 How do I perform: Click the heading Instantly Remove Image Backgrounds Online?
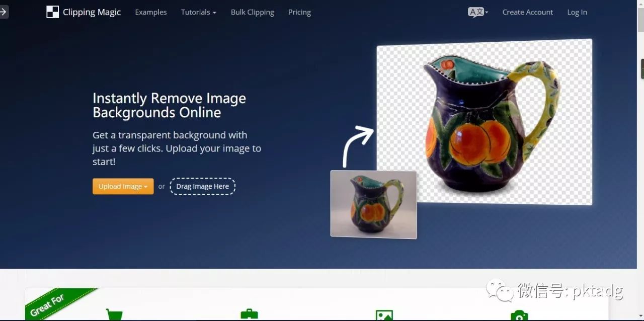tap(169, 105)
